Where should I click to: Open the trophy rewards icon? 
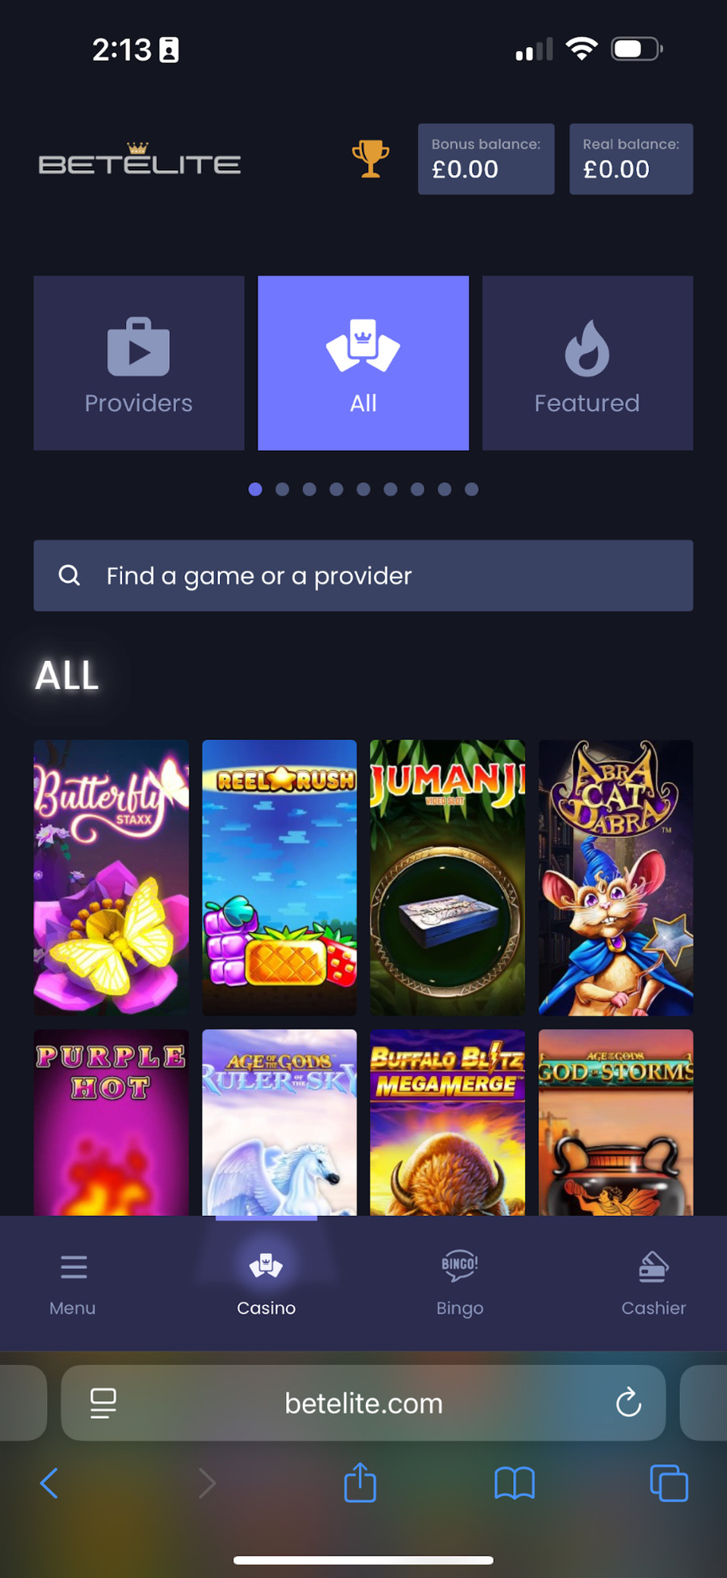[371, 159]
